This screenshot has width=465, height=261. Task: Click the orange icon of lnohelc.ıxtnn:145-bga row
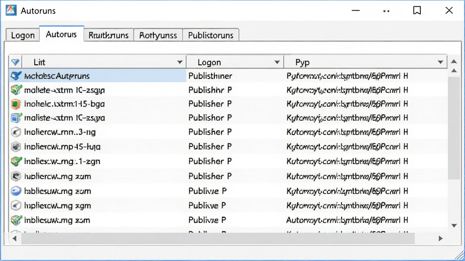pos(16,104)
